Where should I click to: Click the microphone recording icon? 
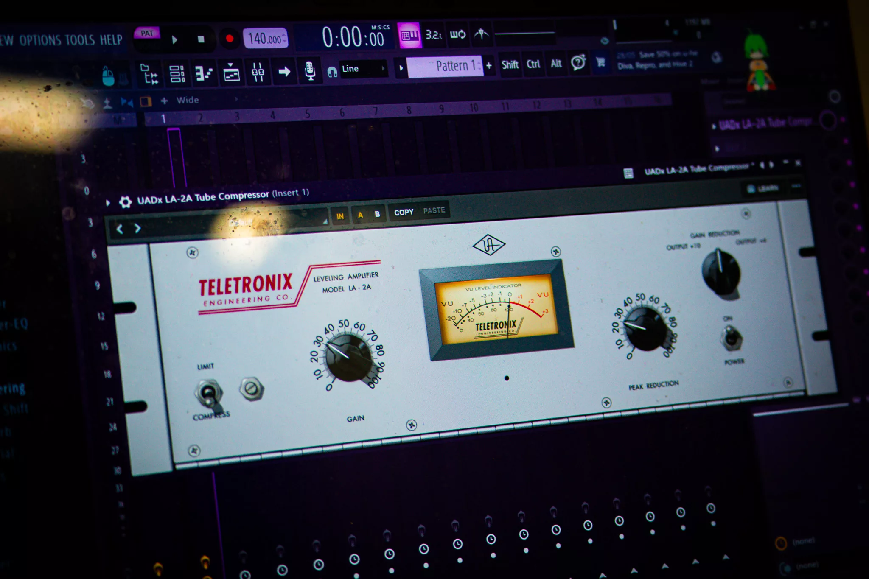(x=310, y=70)
